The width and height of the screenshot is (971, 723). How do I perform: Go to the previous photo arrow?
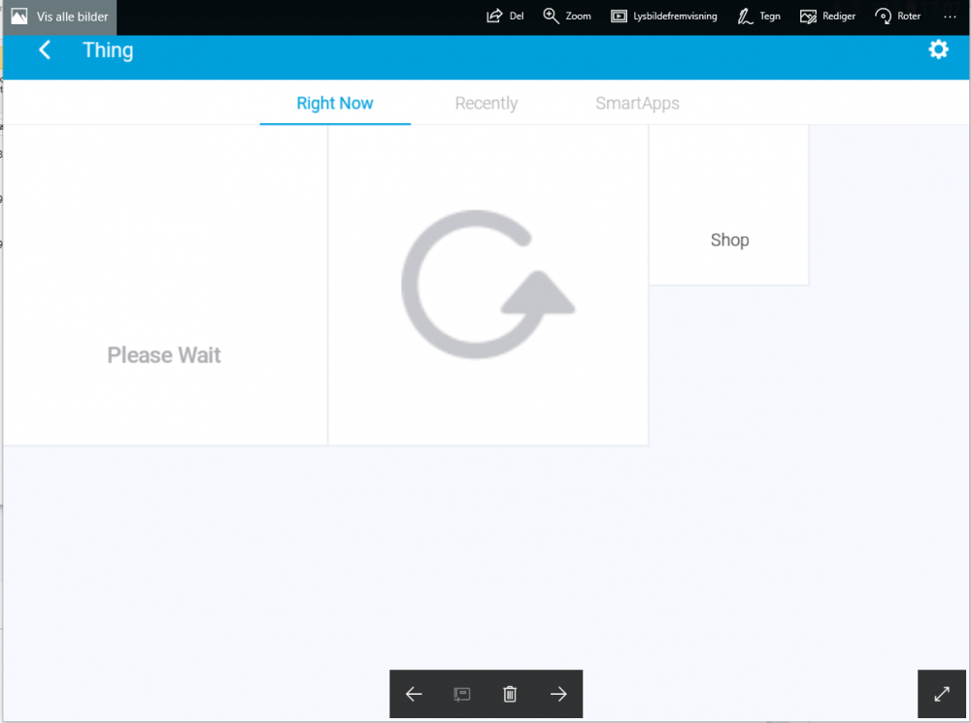point(414,694)
